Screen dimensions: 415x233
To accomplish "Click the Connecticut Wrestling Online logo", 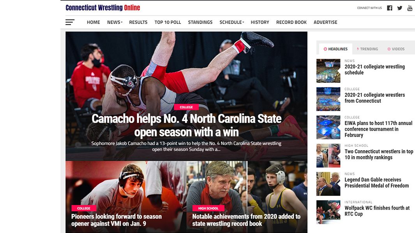I will tap(103, 8).
